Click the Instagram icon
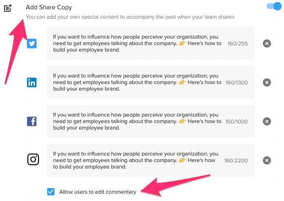284x201 pixels. click(33, 160)
